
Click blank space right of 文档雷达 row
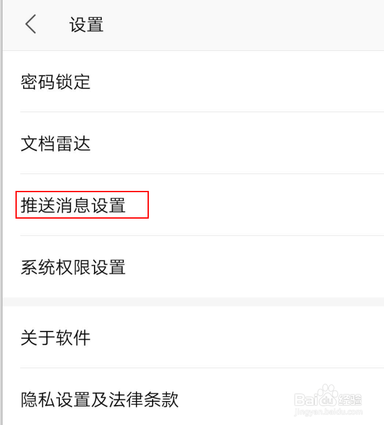click(237, 144)
